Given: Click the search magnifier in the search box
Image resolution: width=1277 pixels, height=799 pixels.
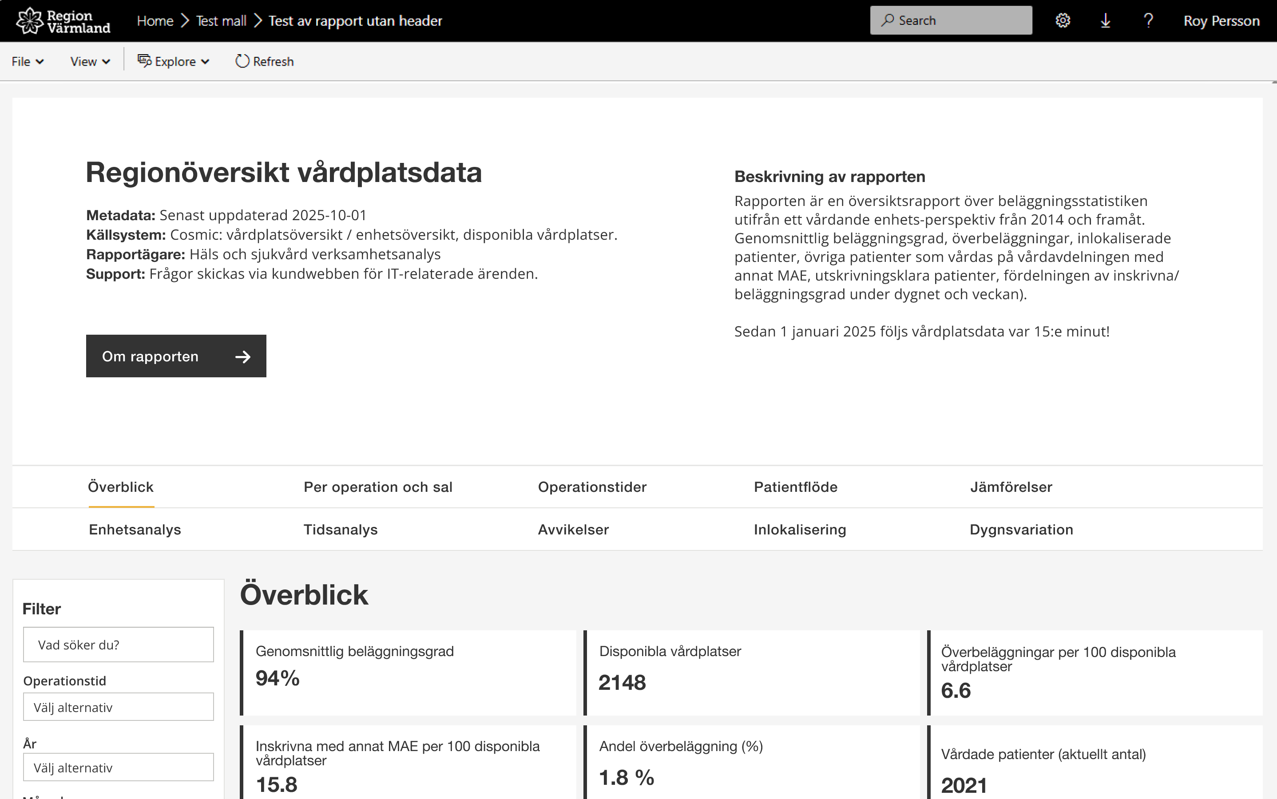Looking at the screenshot, I should [888, 20].
